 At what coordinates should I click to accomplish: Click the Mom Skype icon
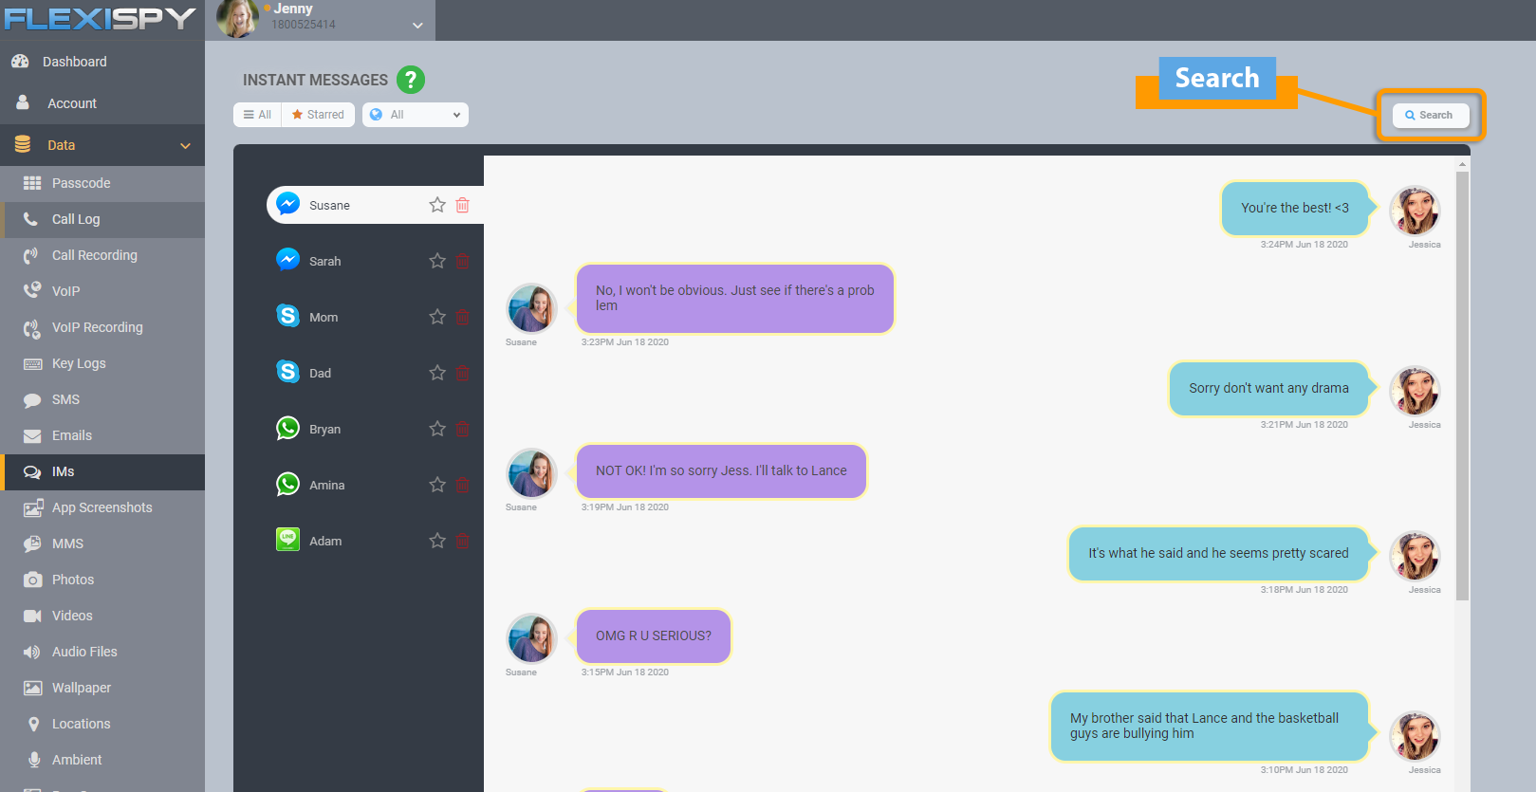pyautogui.click(x=288, y=316)
